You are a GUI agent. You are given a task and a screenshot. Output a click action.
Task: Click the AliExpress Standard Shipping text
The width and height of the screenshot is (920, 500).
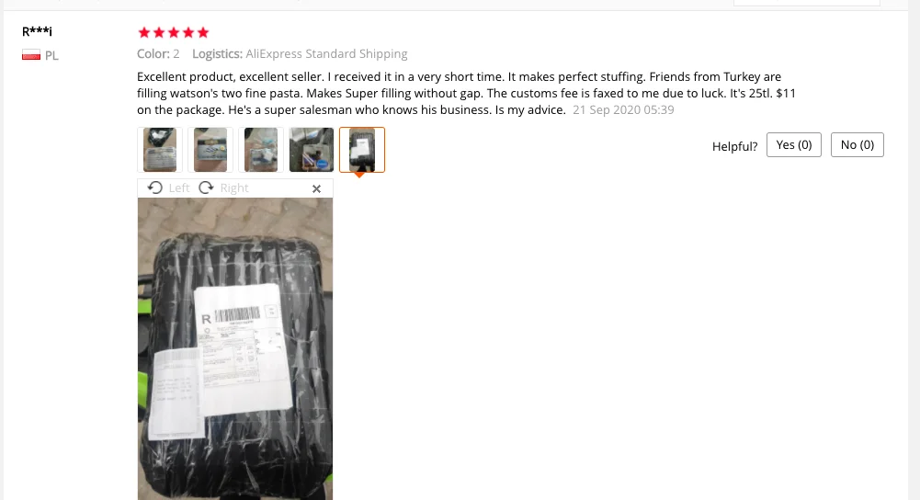click(326, 53)
